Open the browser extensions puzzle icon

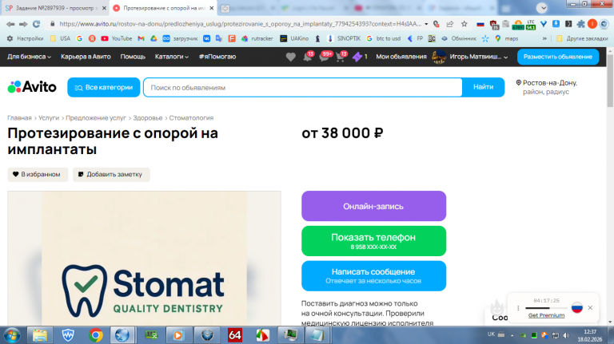point(580,24)
